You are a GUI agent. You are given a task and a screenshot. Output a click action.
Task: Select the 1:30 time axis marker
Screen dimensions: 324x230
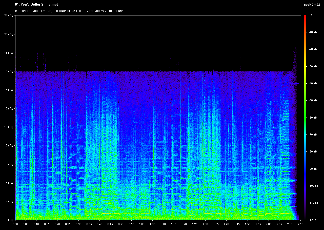point(205,224)
